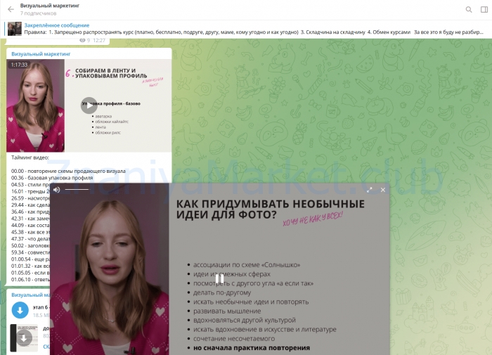Click the '1:17:33' duration badge

click(x=19, y=65)
